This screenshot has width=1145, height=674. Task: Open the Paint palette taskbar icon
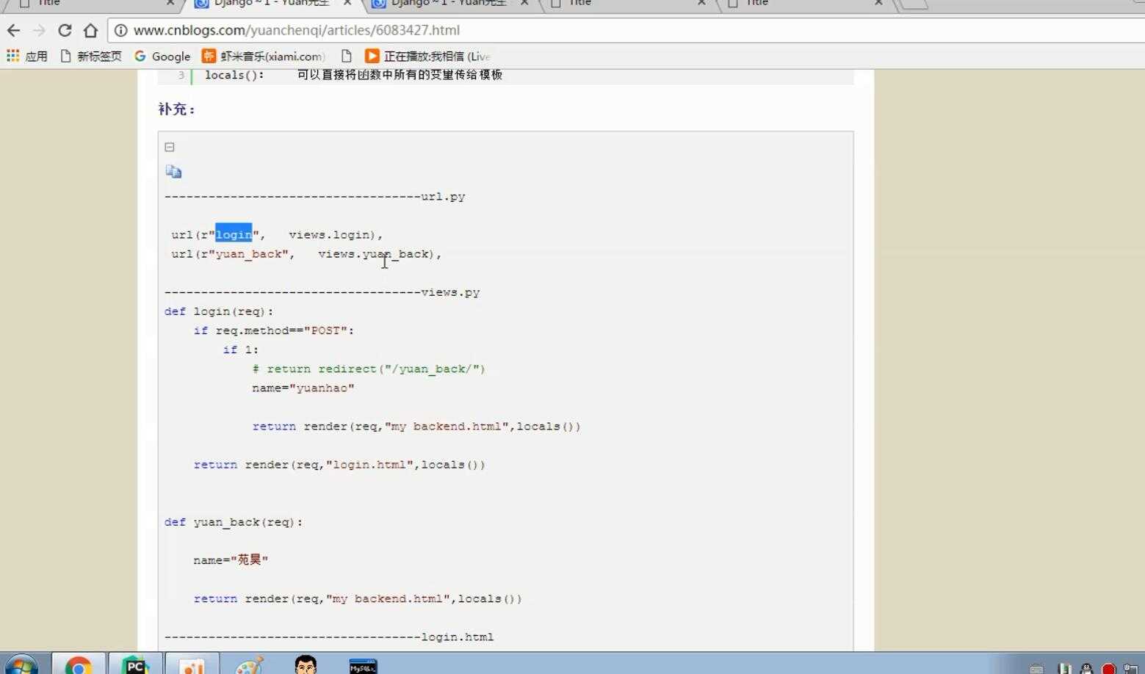(249, 664)
